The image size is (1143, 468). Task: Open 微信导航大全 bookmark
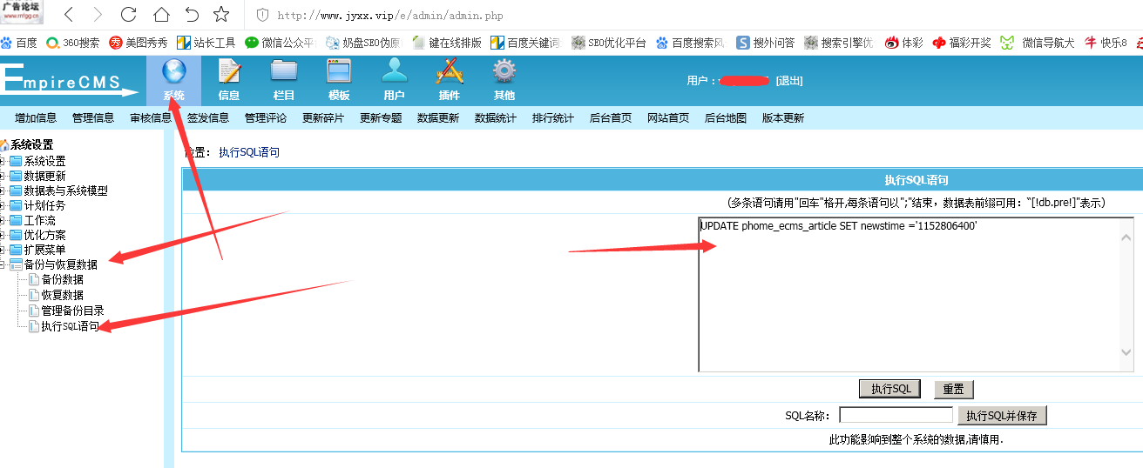pos(1038,43)
